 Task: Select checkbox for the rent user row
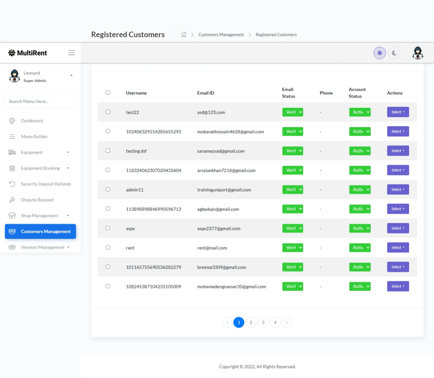[x=108, y=247]
